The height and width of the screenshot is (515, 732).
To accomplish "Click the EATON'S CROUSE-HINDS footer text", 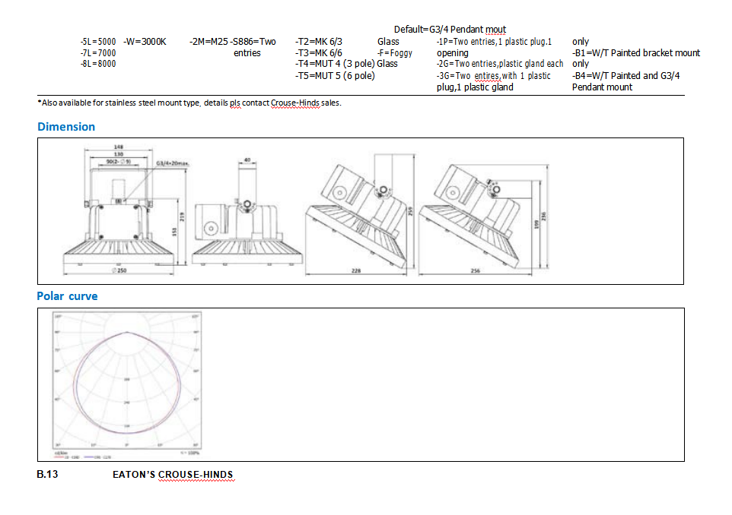I will (x=173, y=475).
